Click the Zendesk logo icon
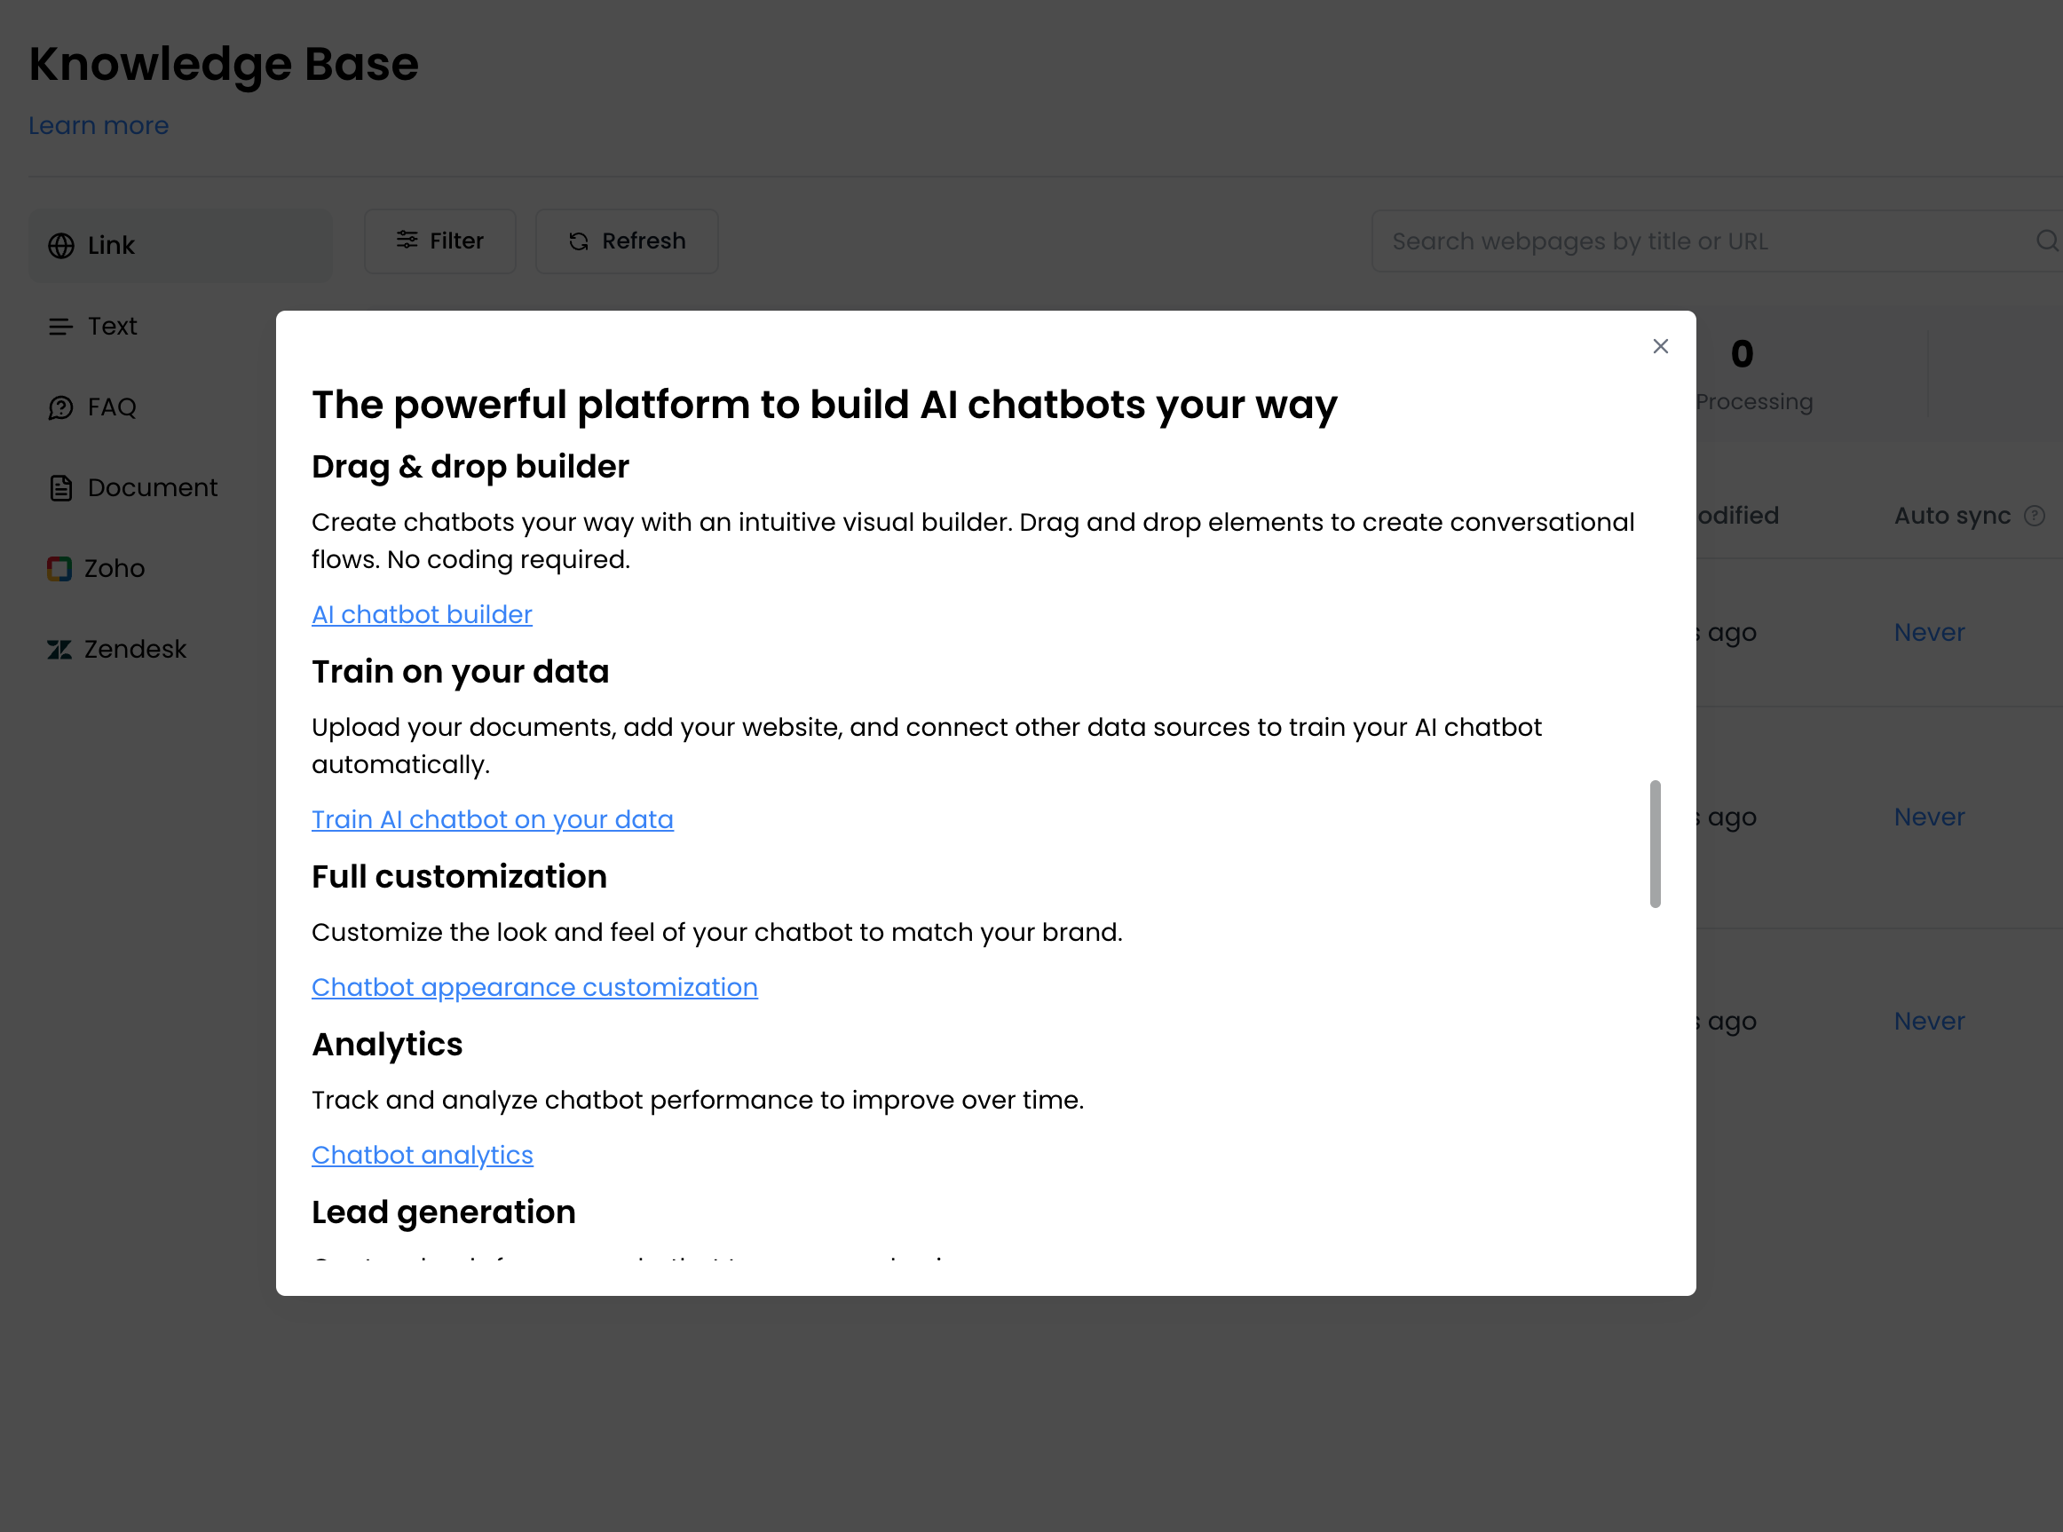Screen dimensions: 2063x1532 point(59,649)
